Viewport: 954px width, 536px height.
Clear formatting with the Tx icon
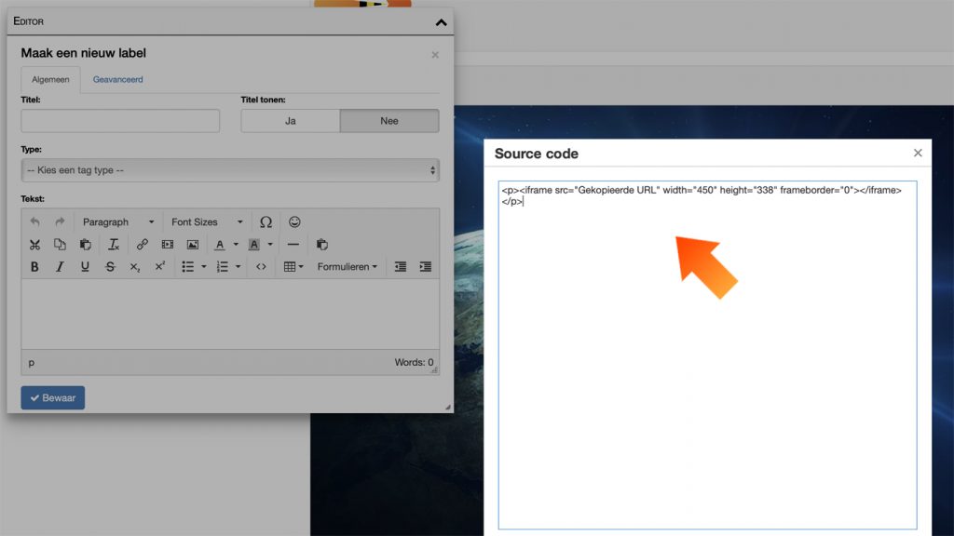click(113, 245)
